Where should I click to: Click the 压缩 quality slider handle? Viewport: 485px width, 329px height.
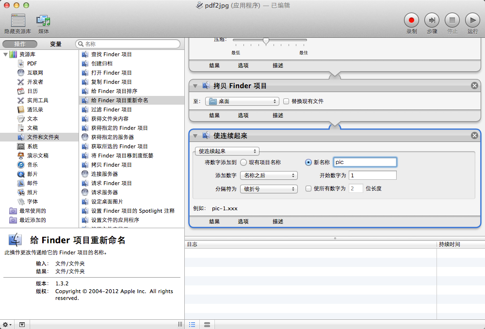[x=266, y=41]
